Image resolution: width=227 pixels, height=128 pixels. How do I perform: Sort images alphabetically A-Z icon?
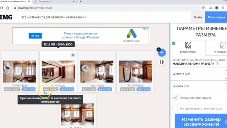pyautogui.click(x=162, y=62)
